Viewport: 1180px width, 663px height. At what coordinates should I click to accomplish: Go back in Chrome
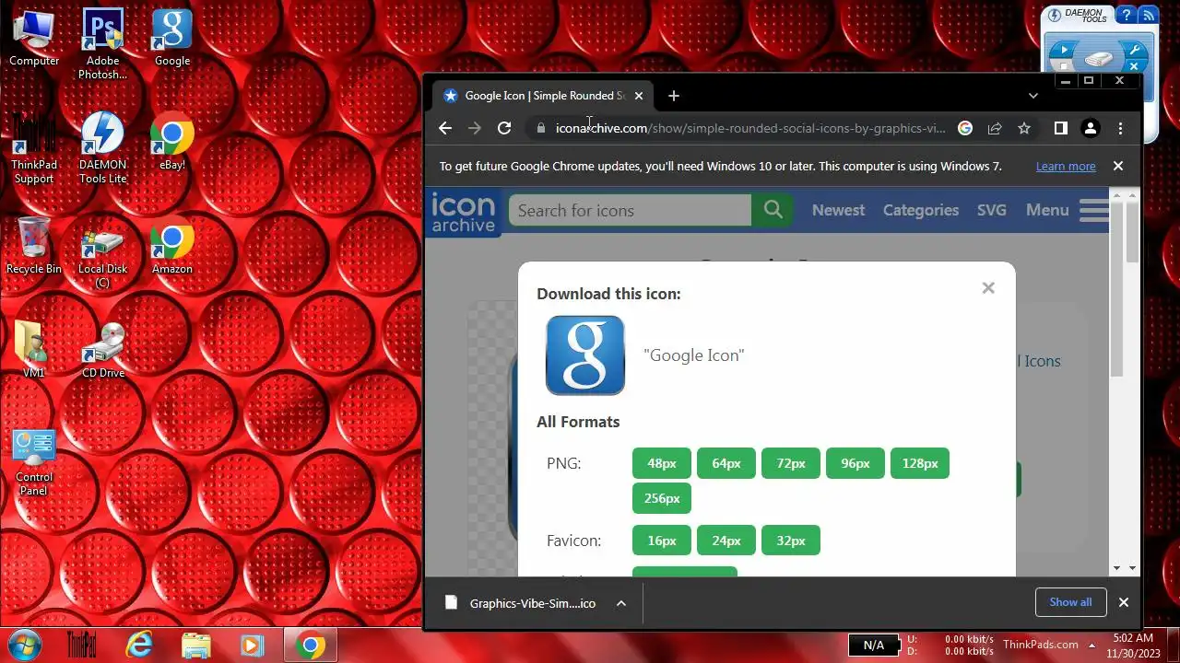(x=445, y=128)
